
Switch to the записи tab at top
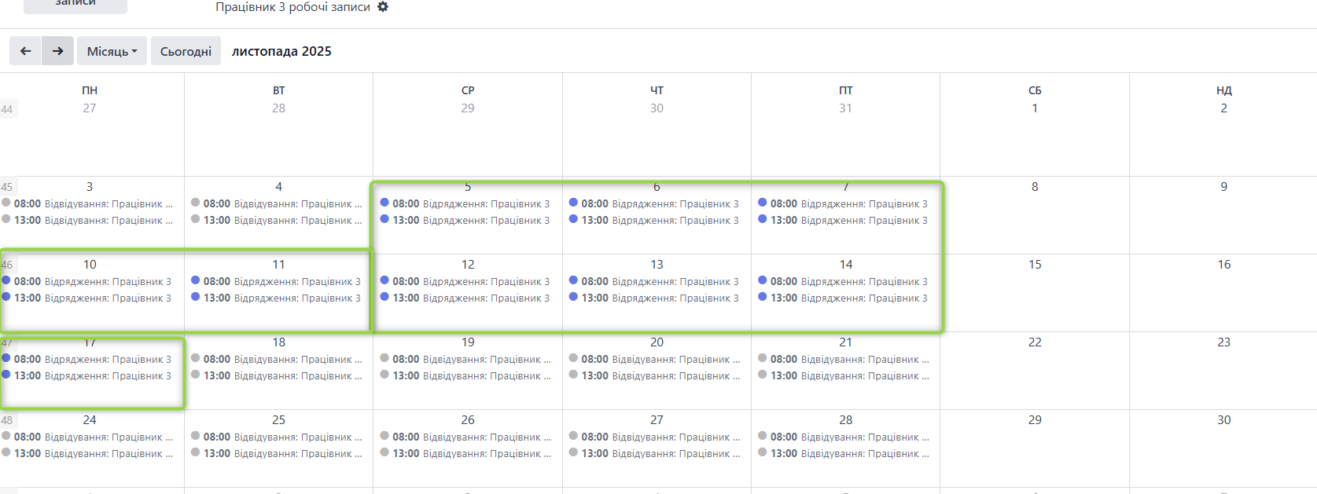coord(75,4)
